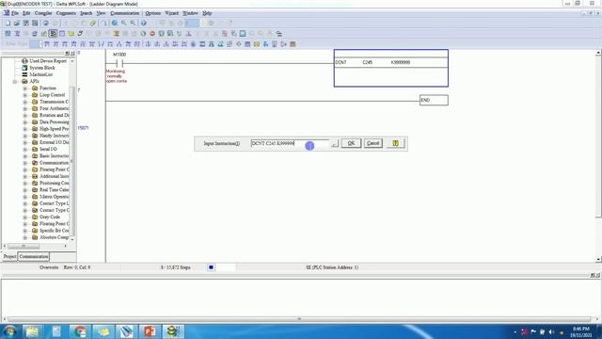
Task: Click the Input Instruction text field
Action: click(x=290, y=143)
